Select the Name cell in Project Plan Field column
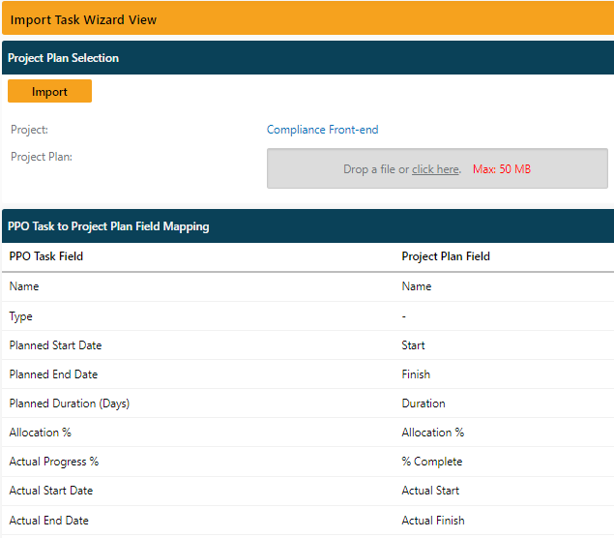 click(416, 286)
